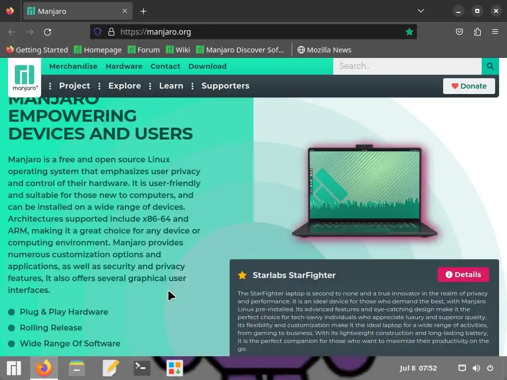The image size is (507, 380).
Task: Go forward with the arrow button
Action: (x=30, y=32)
